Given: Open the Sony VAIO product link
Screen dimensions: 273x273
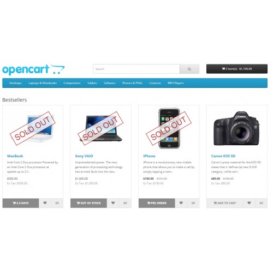Looking at the screenshot, I should click(x=84, y=156).
